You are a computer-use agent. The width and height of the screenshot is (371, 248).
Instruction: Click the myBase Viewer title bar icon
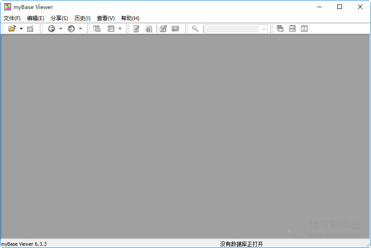pos(8,7)
